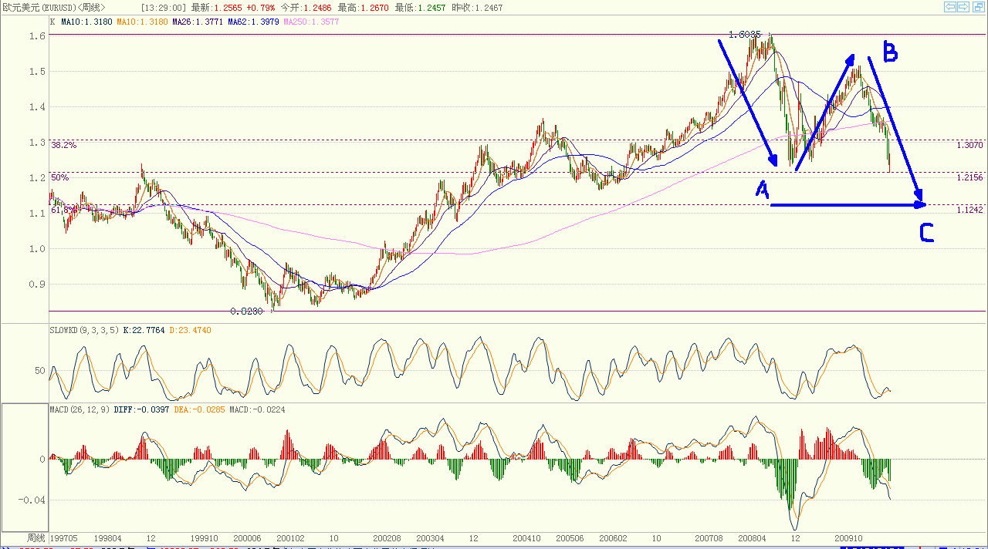Click the 200910 date on time axis

pyautogui.click(x=848, y=538)
